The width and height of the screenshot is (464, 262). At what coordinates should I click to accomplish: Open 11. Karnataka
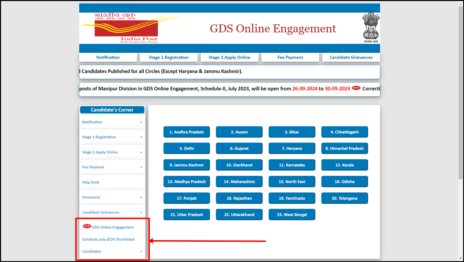(292, 165)
